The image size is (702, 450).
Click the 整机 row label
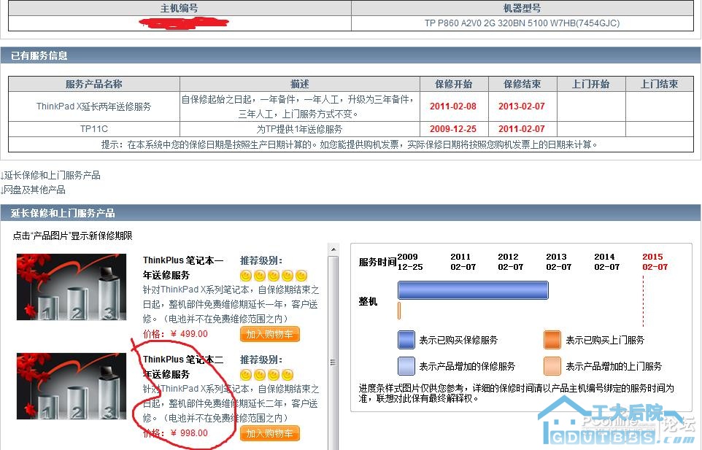[x=368, y=301]
